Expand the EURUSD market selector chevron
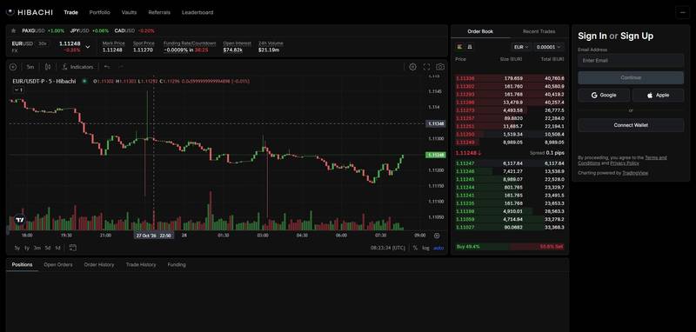Screen dimensions: 696x332 click(88, 47)
